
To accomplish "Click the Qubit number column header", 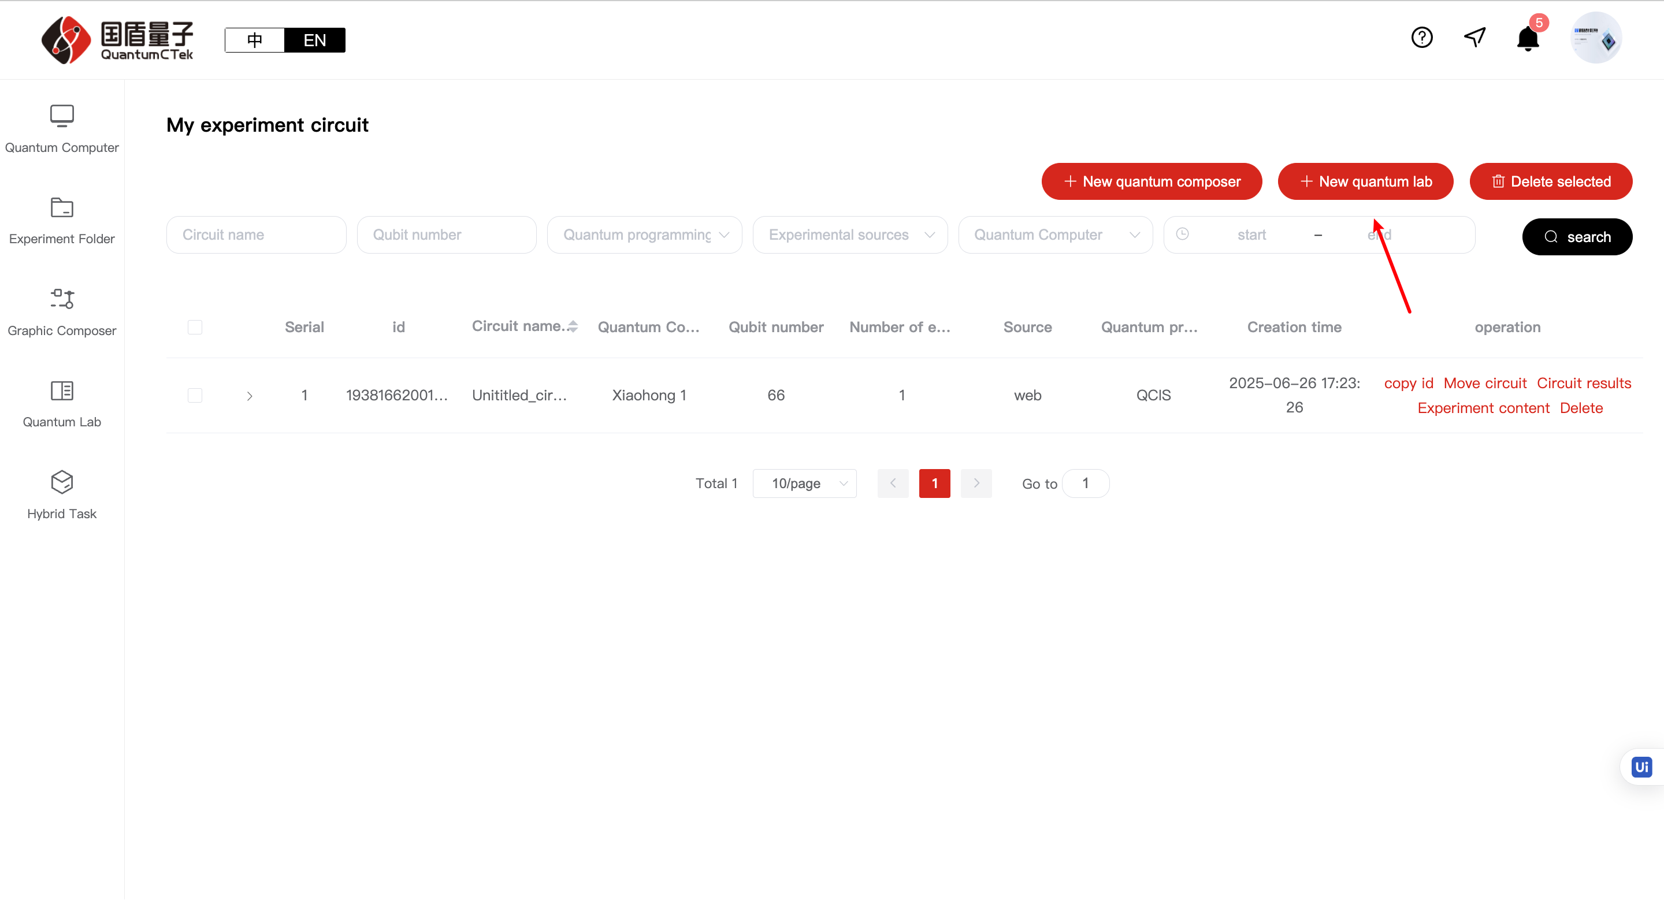I will coord(776,328).
